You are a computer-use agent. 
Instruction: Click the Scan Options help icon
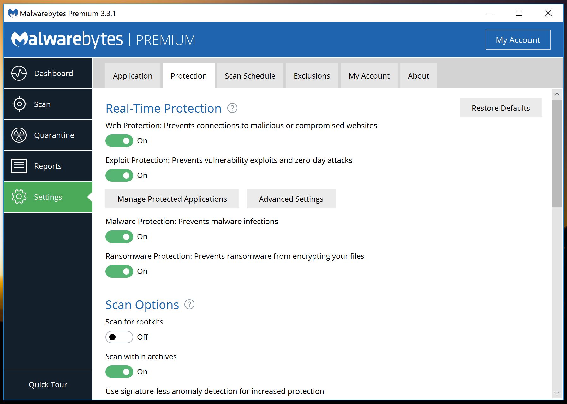(189, 304)
